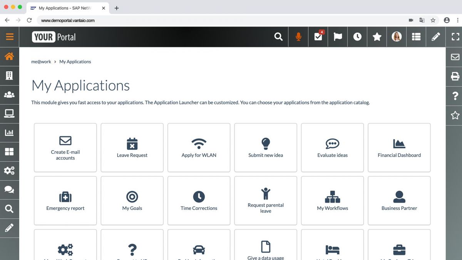Open the orange hamburger menu
Screen dimensions: 462x260
tap(10, 37)
